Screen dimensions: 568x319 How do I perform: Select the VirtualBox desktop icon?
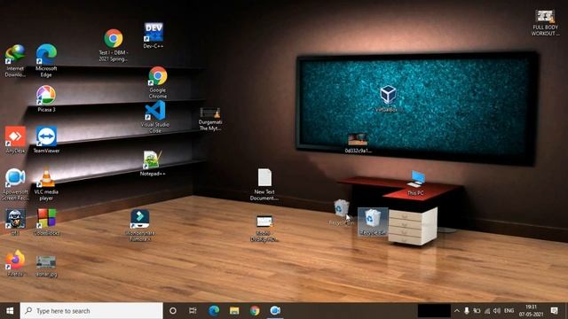click(387, 98)
